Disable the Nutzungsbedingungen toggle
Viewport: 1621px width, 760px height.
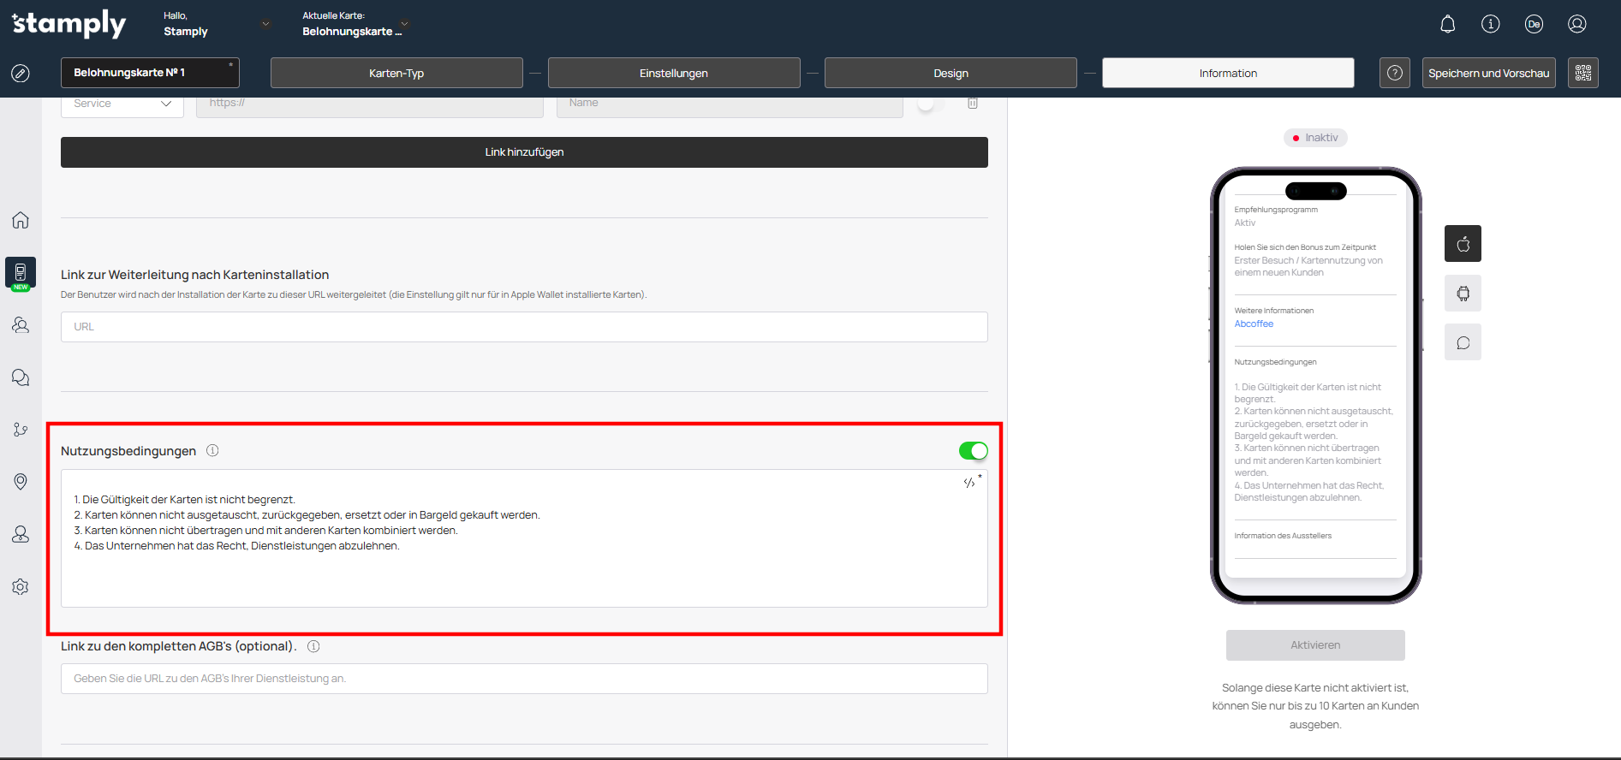pyautogui.click(x=973, y=451)
